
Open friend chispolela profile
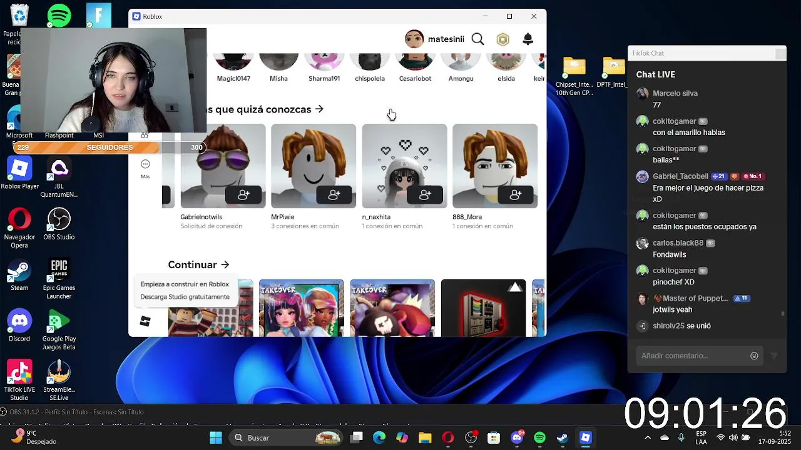click(x=370, y=68)
